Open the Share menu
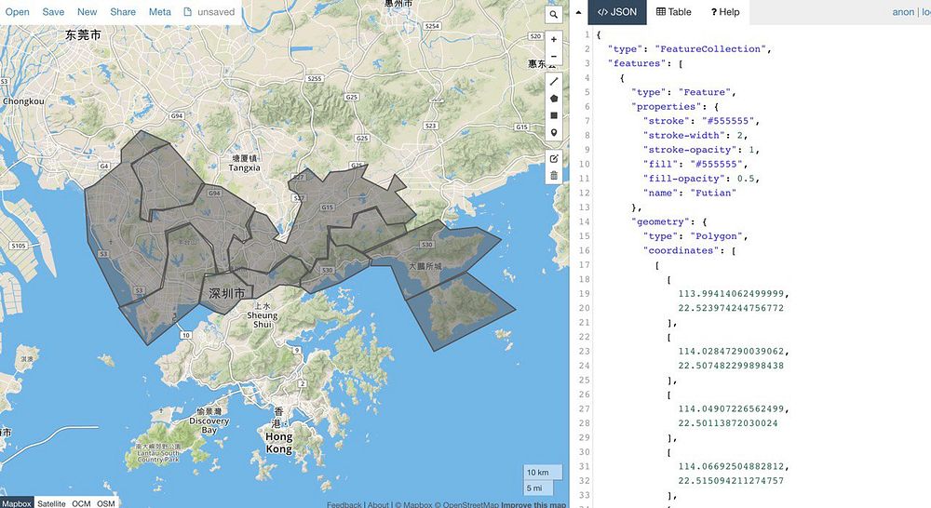931x508 pixels. (123, 12)
